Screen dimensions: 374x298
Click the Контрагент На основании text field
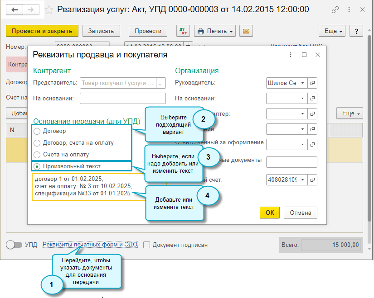point(123,98)
